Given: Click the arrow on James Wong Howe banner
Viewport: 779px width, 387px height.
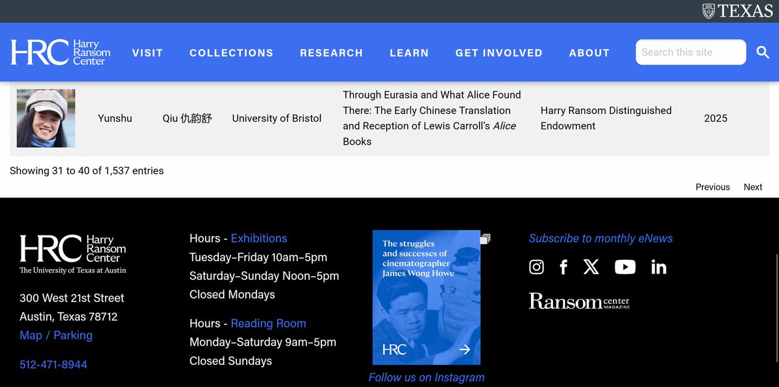Looking at the screenshot, I should pyautogui.click(x=464, y=349).
